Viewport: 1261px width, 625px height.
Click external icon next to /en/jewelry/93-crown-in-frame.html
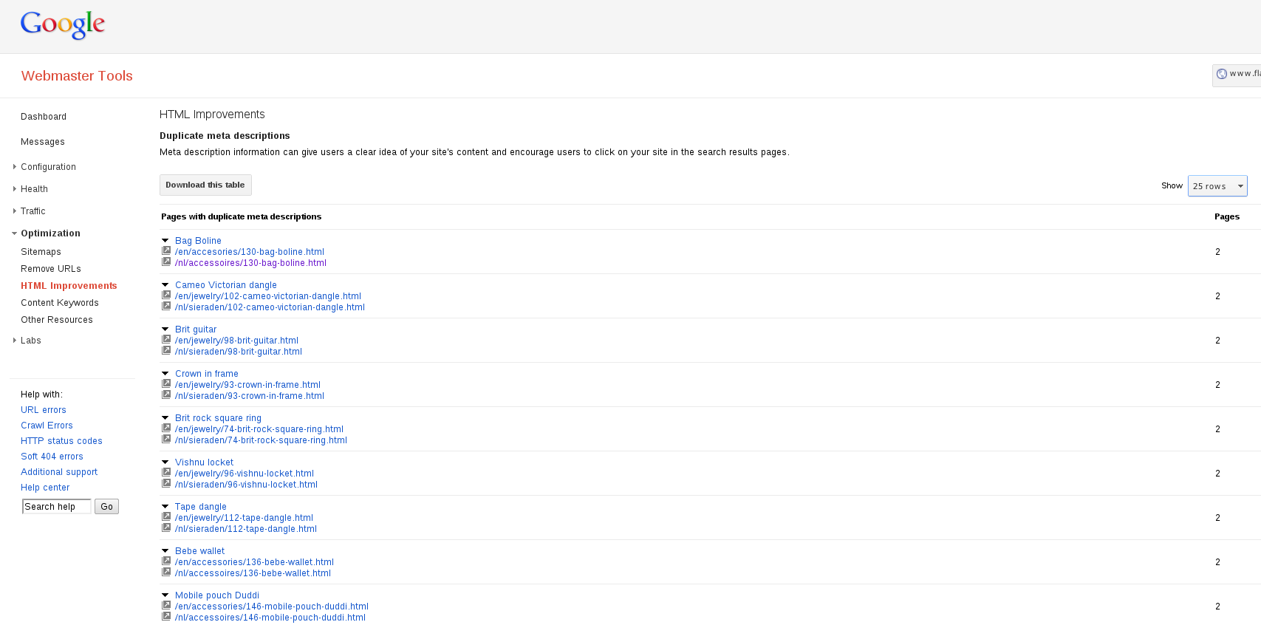point(166,384)
